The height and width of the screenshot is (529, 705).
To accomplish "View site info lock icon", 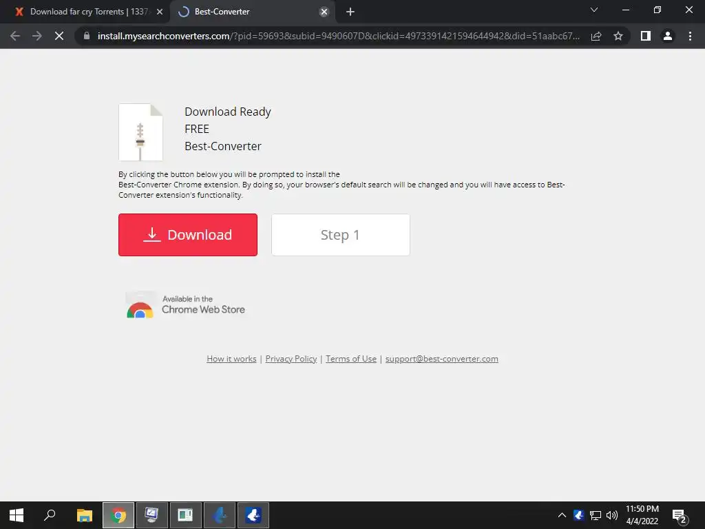I will click(x=87, y=36).
